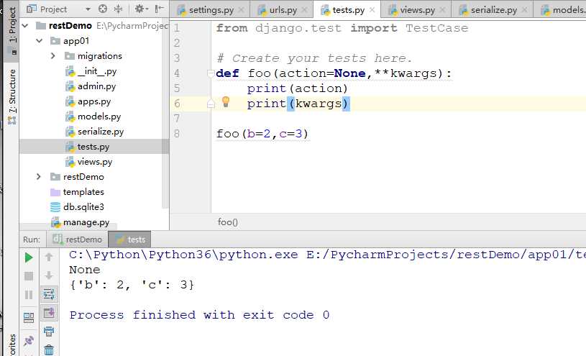Viewport: 586px width, 356px height.
Task: Select apps.py in project tree
Action: [88, 101]
